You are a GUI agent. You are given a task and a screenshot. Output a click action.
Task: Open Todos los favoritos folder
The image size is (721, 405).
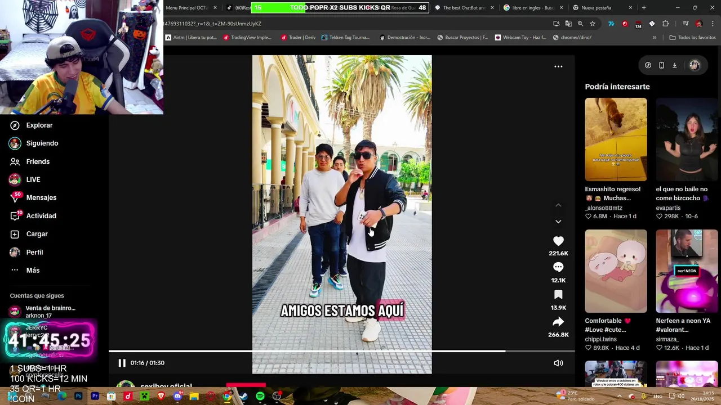pos(692,38)
